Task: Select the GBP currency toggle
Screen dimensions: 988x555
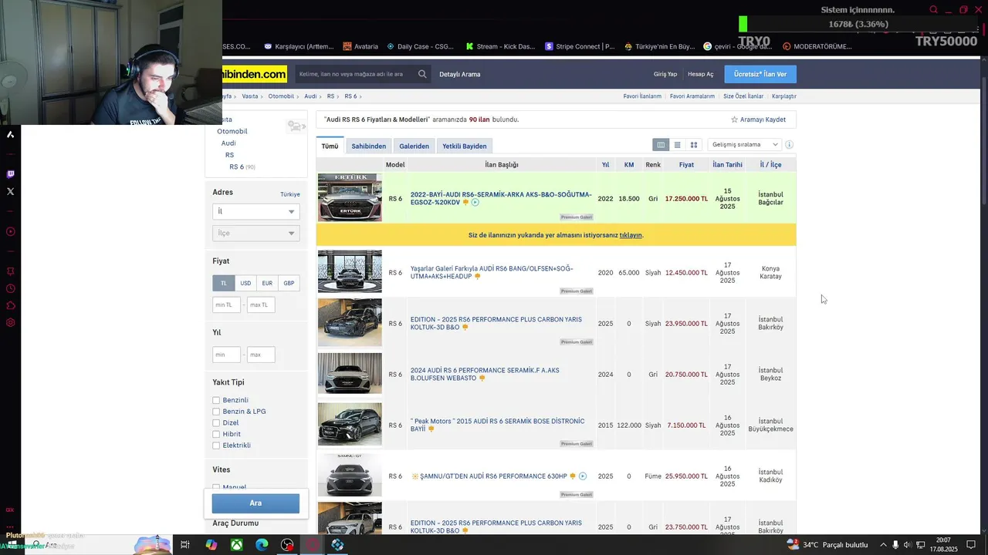Action: pos(289,283)
